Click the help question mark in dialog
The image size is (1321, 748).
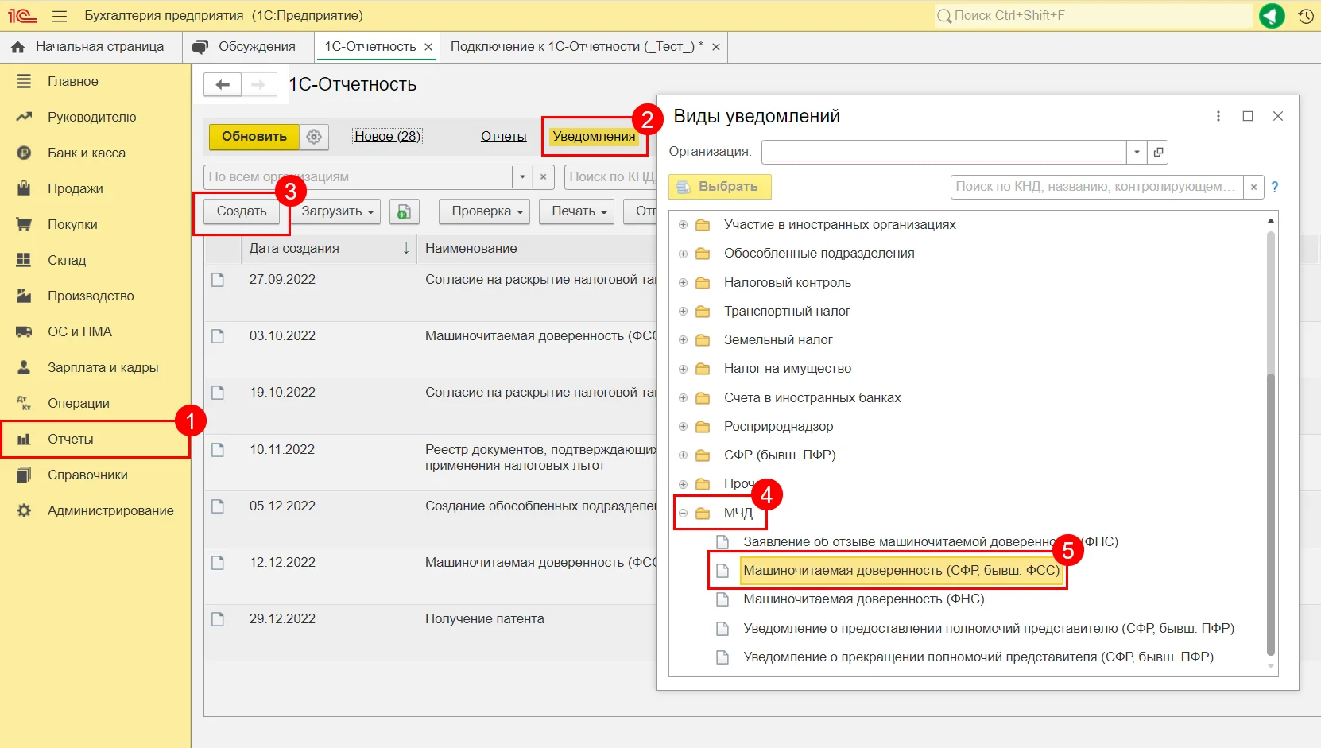click(1275, 187)
